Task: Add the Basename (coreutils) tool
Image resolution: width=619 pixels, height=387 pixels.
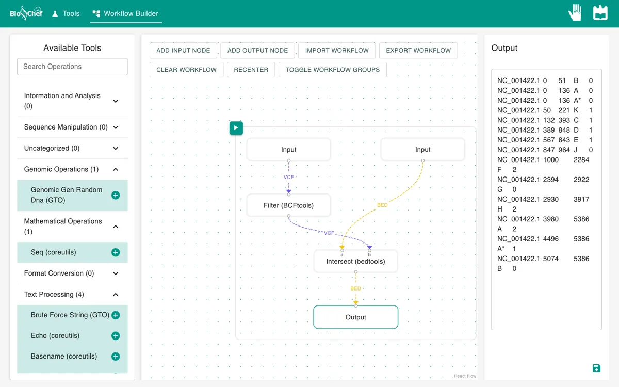Action: 116,357
